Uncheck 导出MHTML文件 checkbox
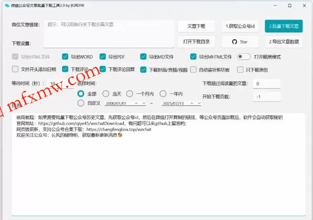The height and width of the screenshot is (220, 313). 193,57
